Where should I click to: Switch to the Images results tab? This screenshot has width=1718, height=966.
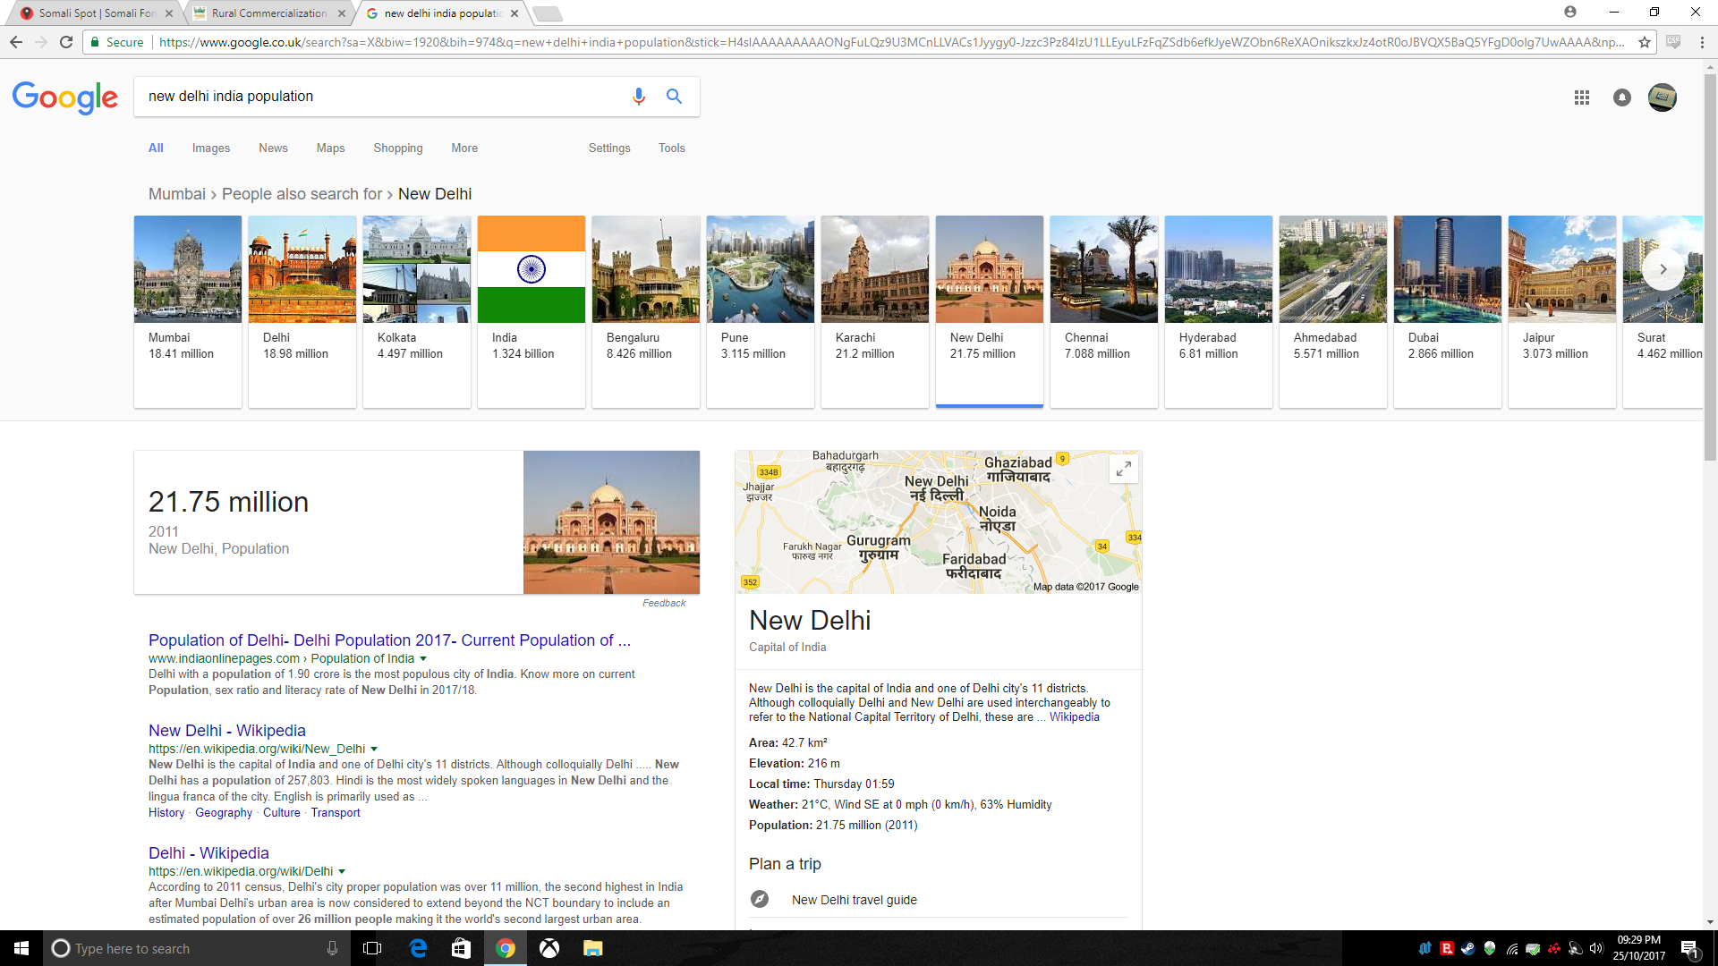pos(211,148)
